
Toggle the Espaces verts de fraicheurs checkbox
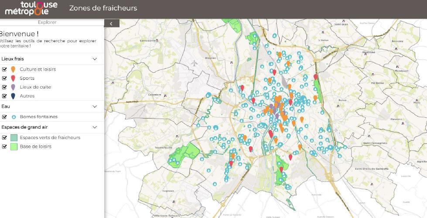click(4, 138)
